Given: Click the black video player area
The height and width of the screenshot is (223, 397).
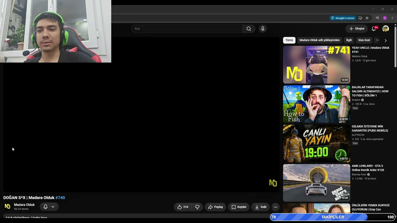Looking at the screenshot, I should click(141, 115).
